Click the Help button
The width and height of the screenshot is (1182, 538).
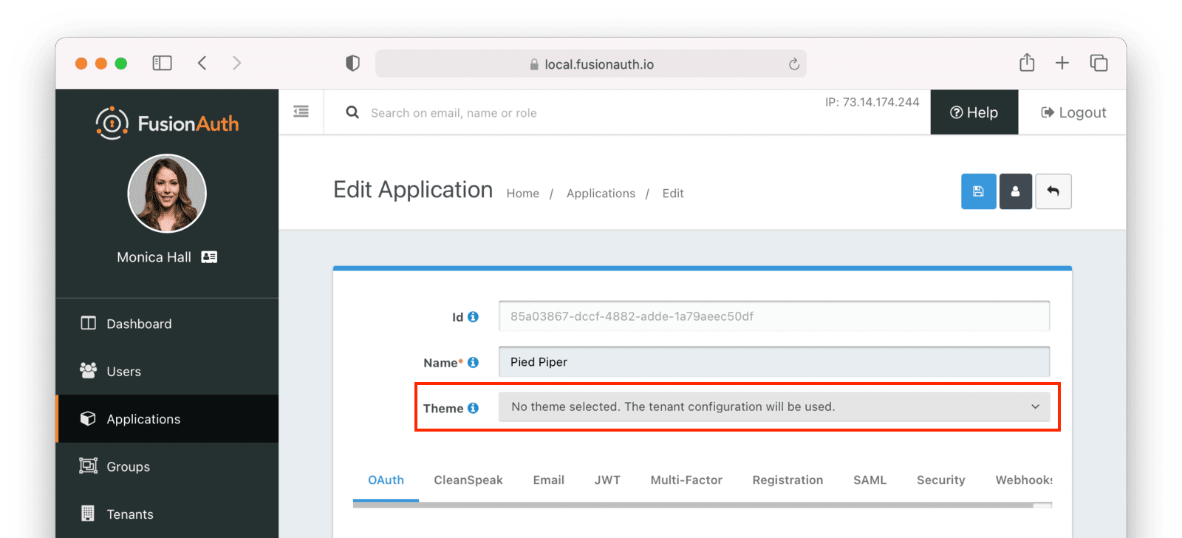click(974, 112)
